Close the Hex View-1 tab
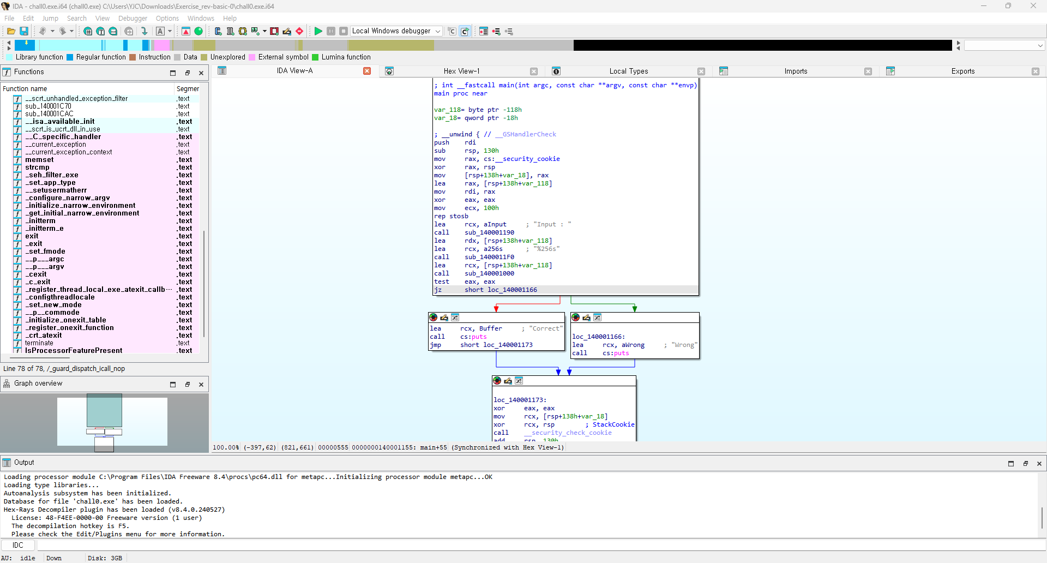Screen dimensions: 1047x563 [x=534, y=71]
